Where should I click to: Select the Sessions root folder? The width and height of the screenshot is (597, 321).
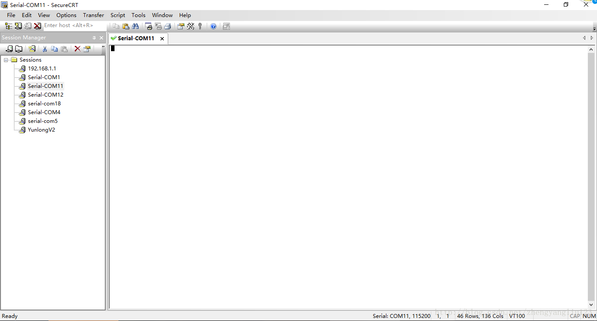(31, 60)
